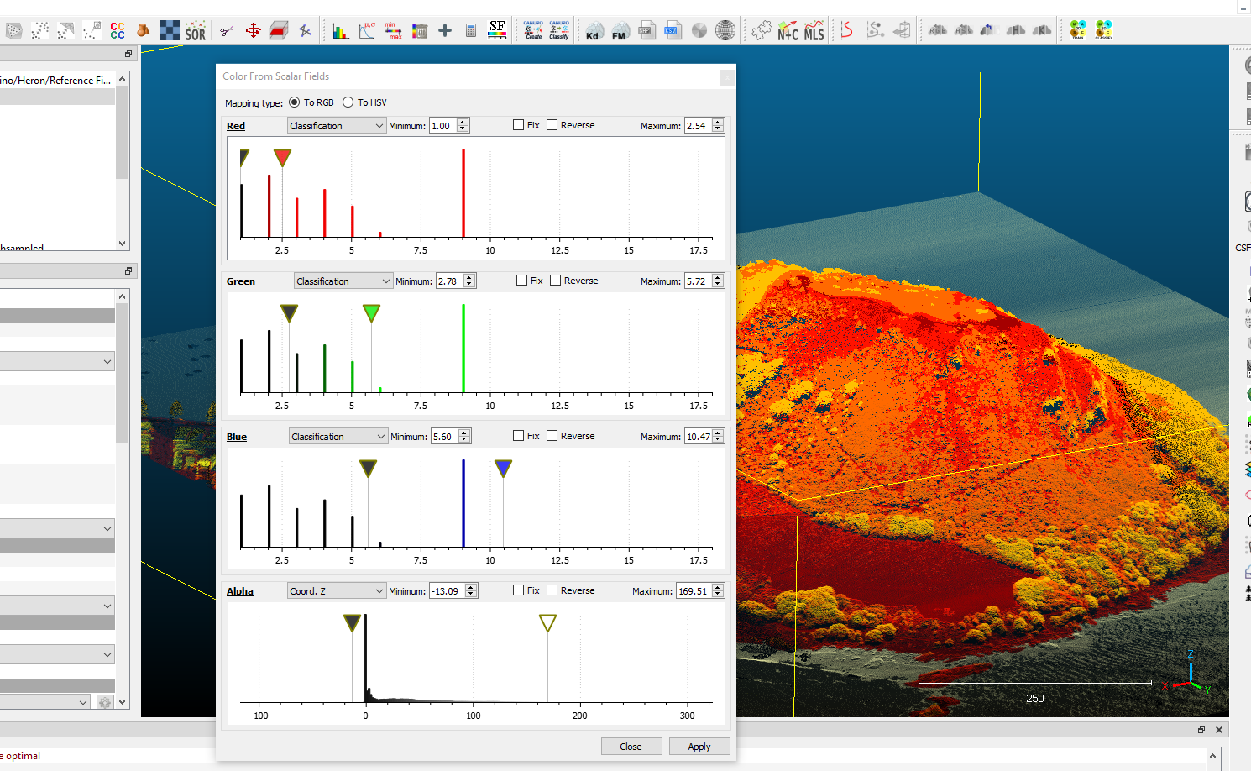This screenshot has width=1251, height=771.
Task: Enable the Fix checkbox for Red
Action: point(519,125)
